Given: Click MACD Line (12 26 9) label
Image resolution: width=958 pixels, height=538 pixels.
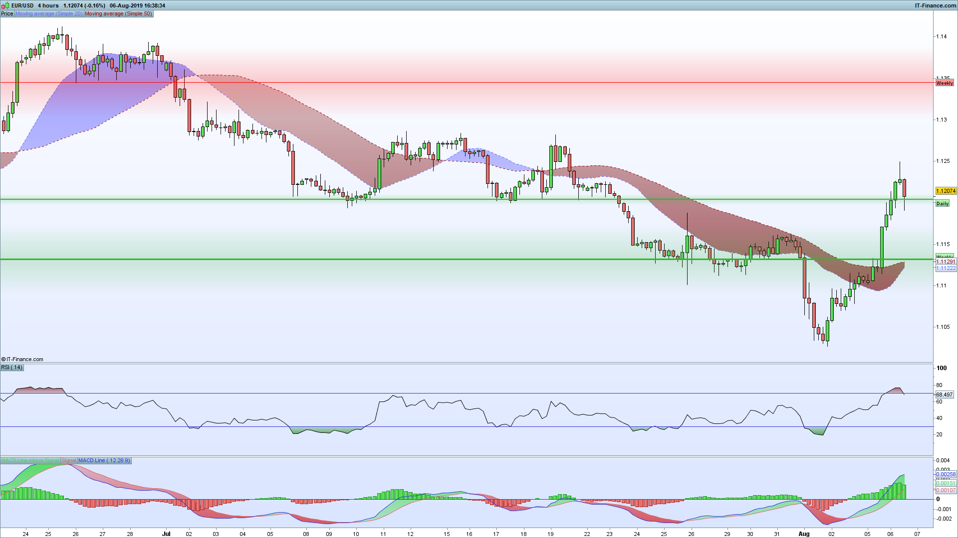Looking at the screenshot, I should pyautogui.click(x=104, y=460).
